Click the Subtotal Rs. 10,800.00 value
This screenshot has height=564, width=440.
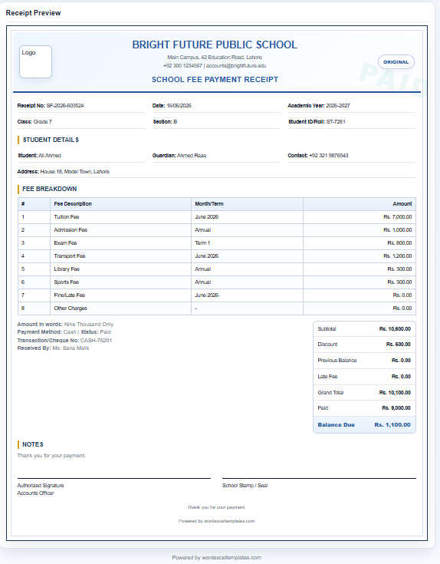coord(395,328)
